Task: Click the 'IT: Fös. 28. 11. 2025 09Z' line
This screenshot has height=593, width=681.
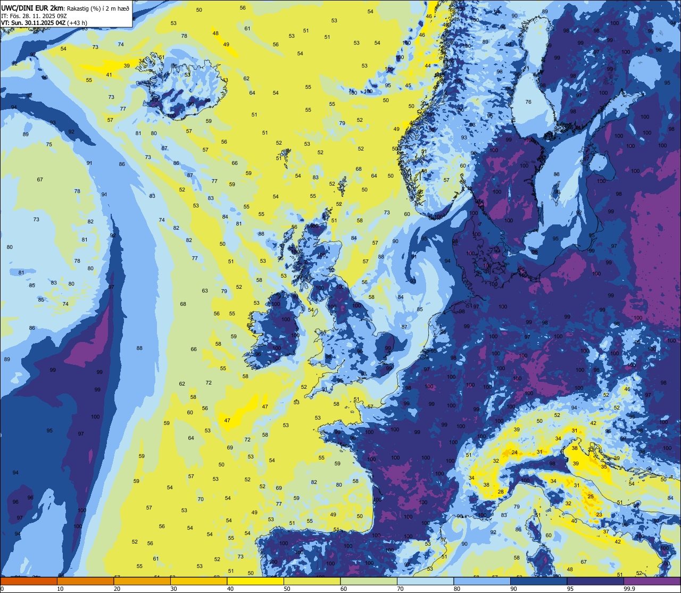Action: (x=34, y=15)
